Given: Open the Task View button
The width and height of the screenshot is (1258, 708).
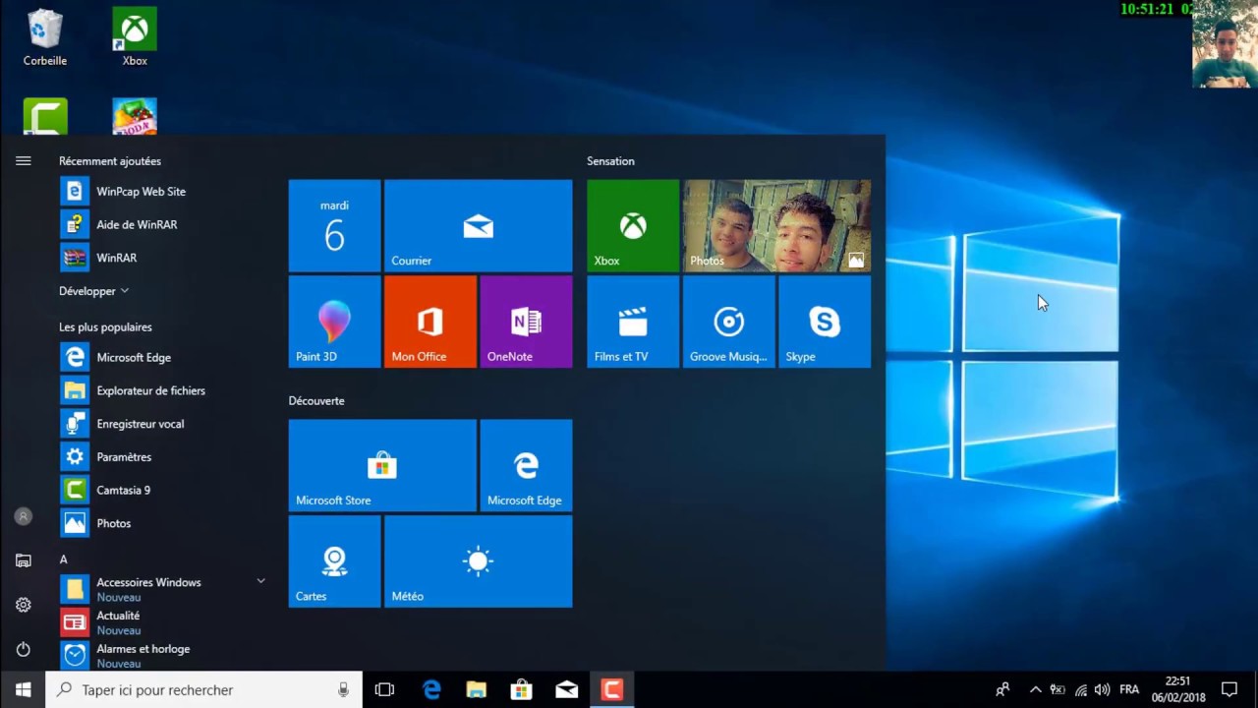Looking at the screenshot, I should (384, 690).
